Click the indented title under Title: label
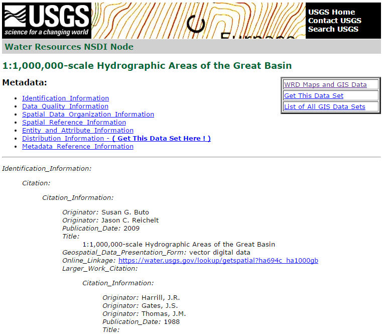Screen dimensions: 383x335 tap(179, 245)
